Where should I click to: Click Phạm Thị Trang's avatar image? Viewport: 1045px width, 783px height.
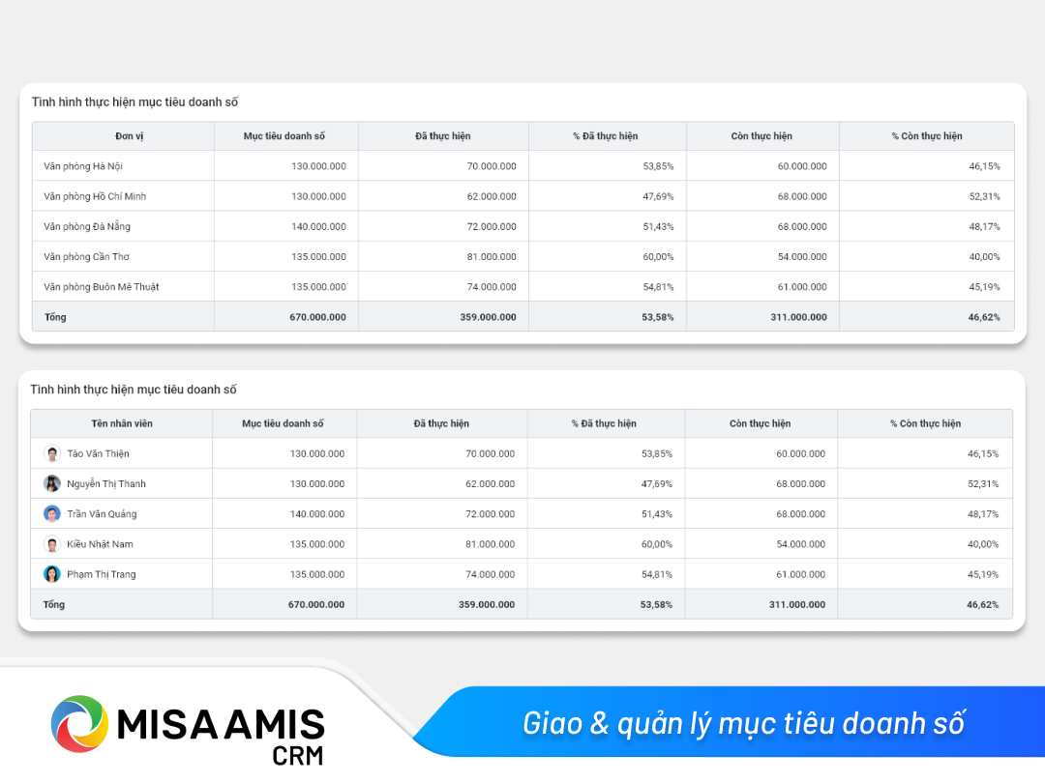click(x=52, y=574)
